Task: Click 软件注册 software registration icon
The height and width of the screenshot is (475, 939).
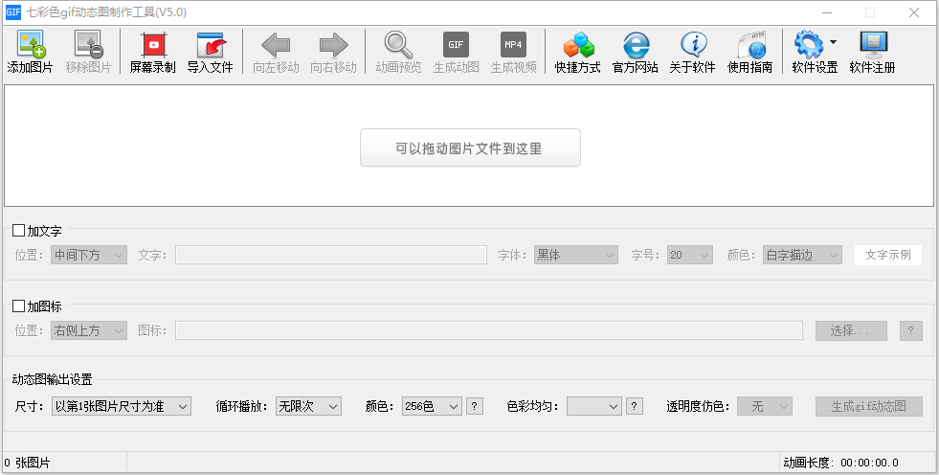Action: click(873, 45)
